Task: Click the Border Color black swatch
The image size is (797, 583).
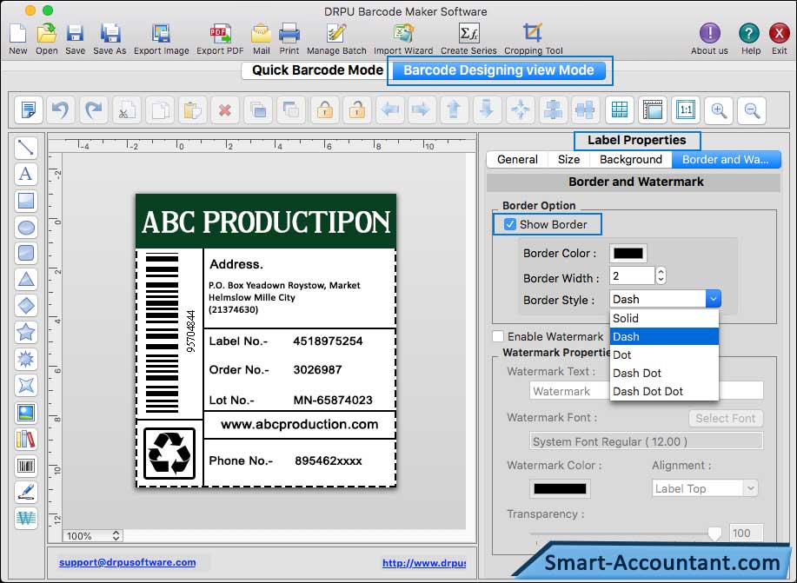Action: coord(628,253)
